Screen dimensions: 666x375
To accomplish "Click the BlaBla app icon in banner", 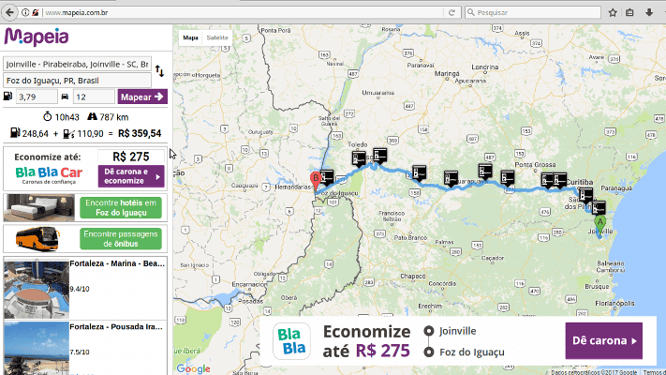I will pos(291,341).
